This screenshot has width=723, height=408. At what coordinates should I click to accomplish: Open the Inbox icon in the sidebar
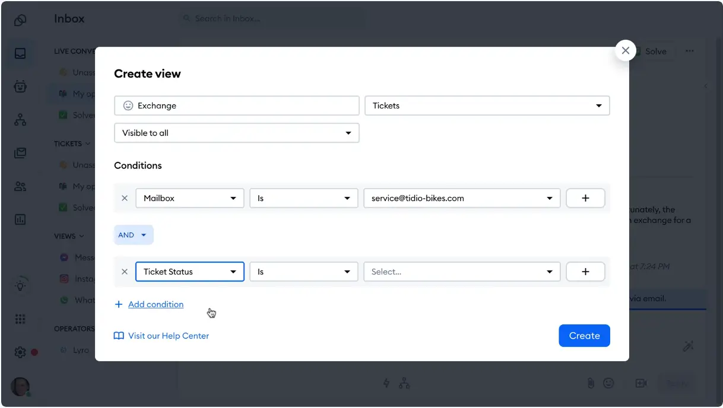(x=20, y=53)
